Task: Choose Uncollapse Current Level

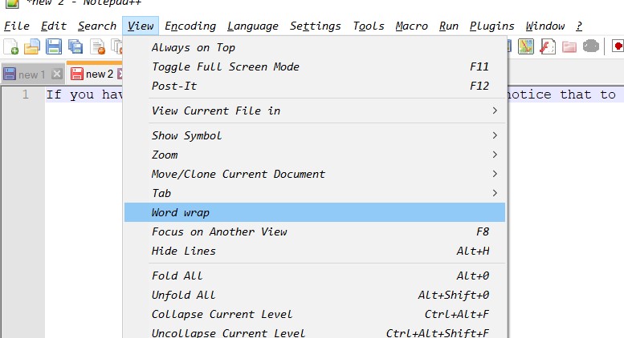Action: click(x=314, y=332)
